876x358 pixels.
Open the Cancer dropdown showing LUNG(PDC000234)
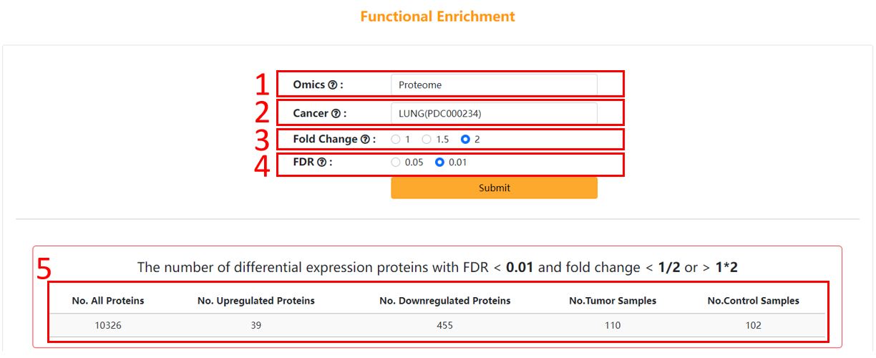tap(494, 114)
